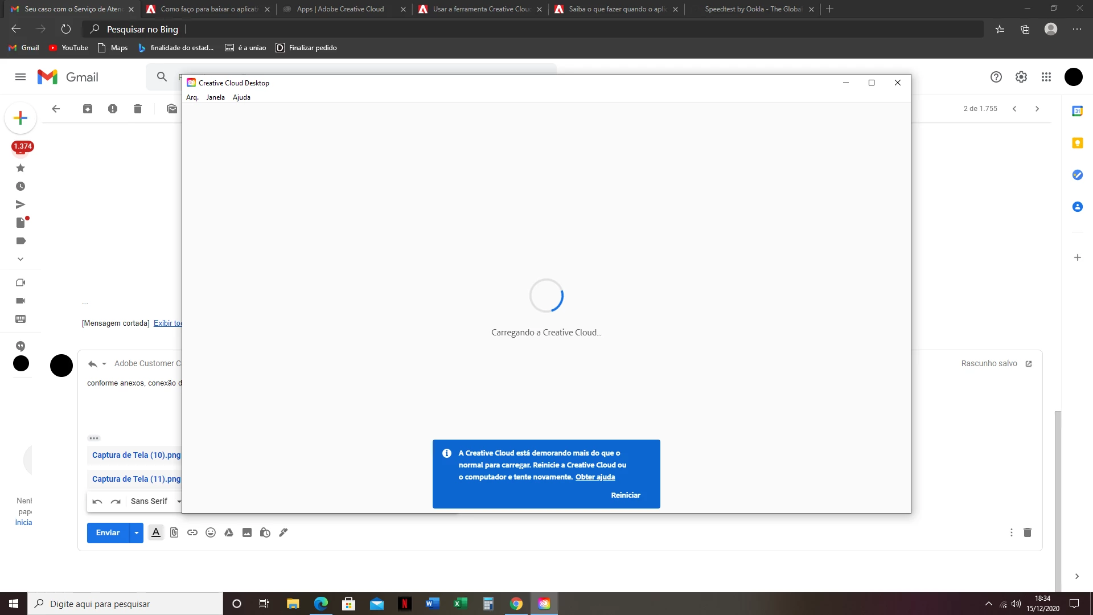Image resolution: width=1093 pixels, height=615 pixels.
Task: Insert emoji in Gmail compose toolbar
Action: point(211,532)
